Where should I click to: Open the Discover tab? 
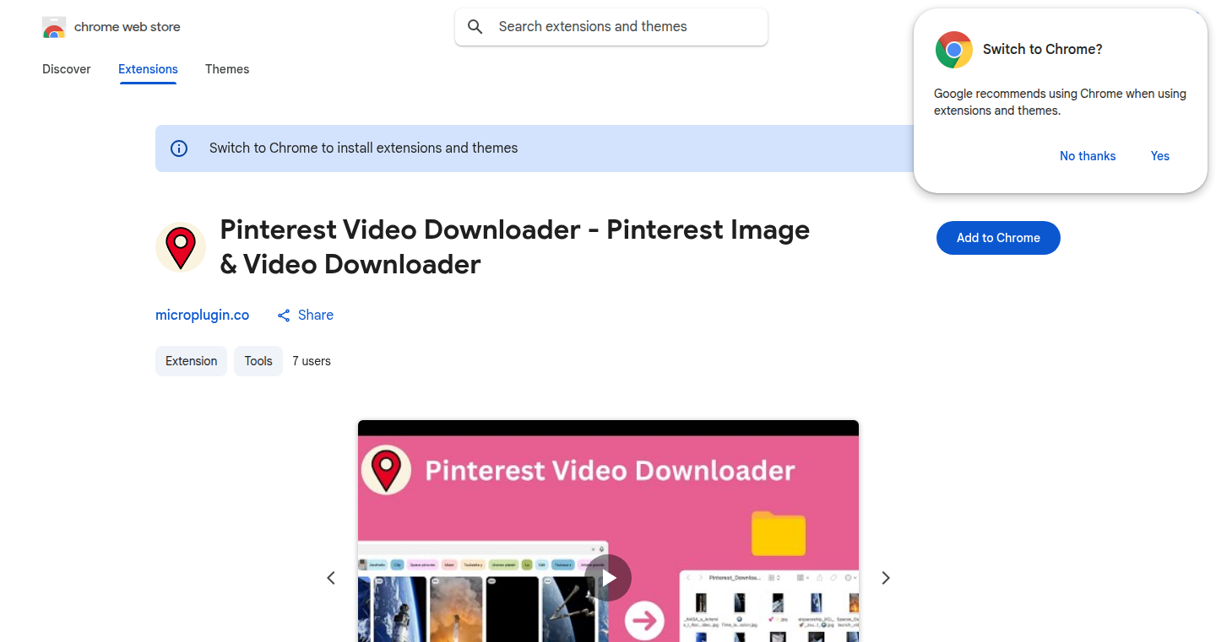[x=67, y=69]
